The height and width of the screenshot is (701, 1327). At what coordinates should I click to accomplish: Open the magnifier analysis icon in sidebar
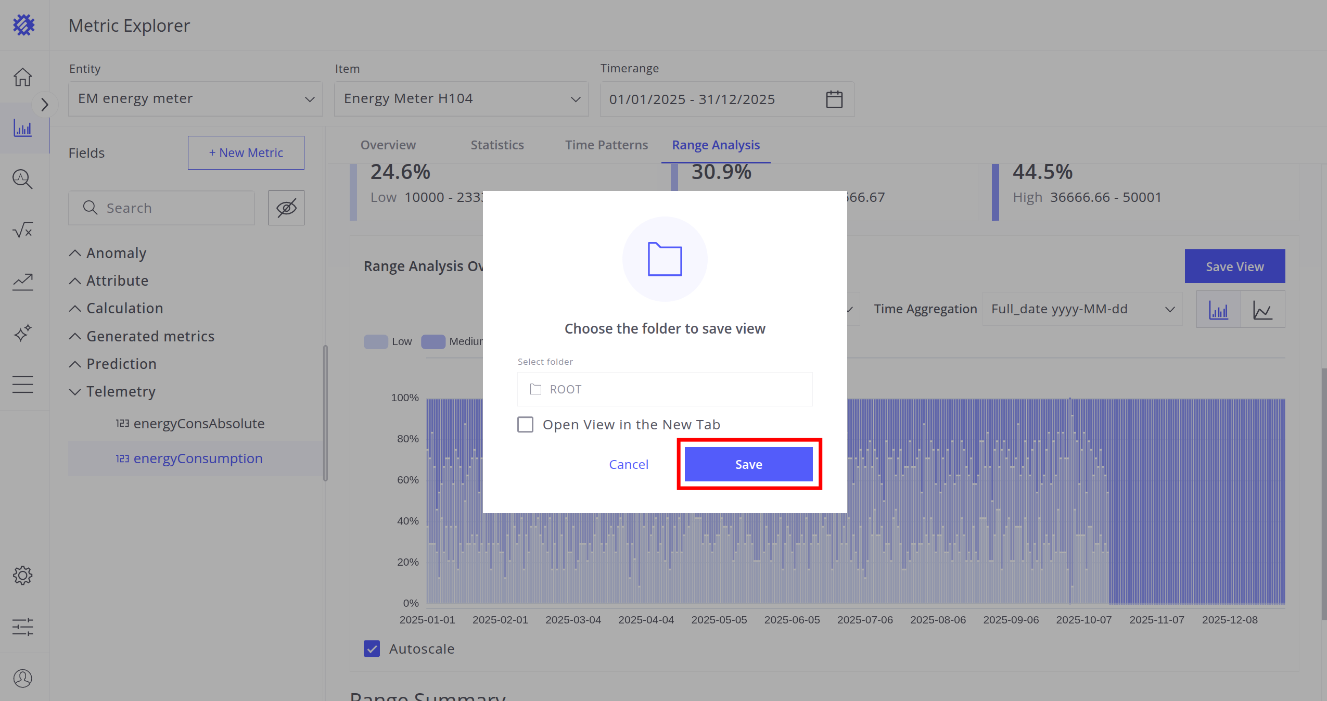pyautogui.click(x=22, y=179)
